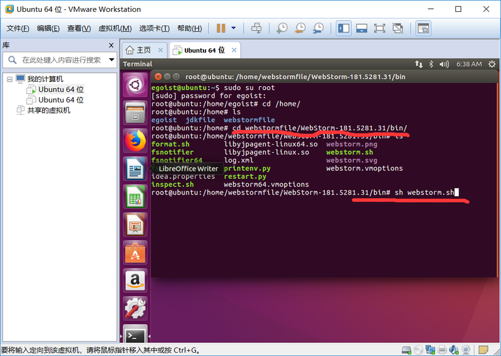The image size is (501, 356).
Task: Suspend the virtual machine with pause icon
Action: 221,28
